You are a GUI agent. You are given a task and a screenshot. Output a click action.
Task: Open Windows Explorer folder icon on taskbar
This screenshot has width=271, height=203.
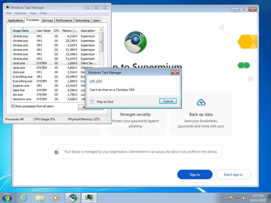pyautogui.click(x=40, y=198)
